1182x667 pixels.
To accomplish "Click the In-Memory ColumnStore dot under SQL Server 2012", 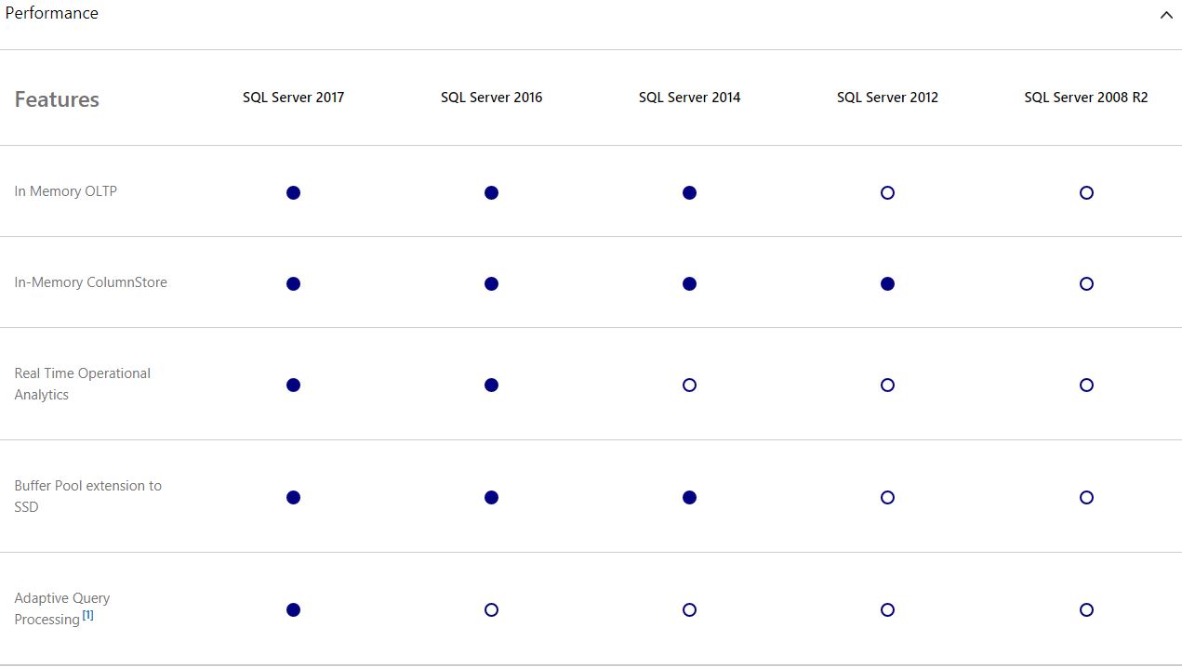I will click(x=887, y=283).
